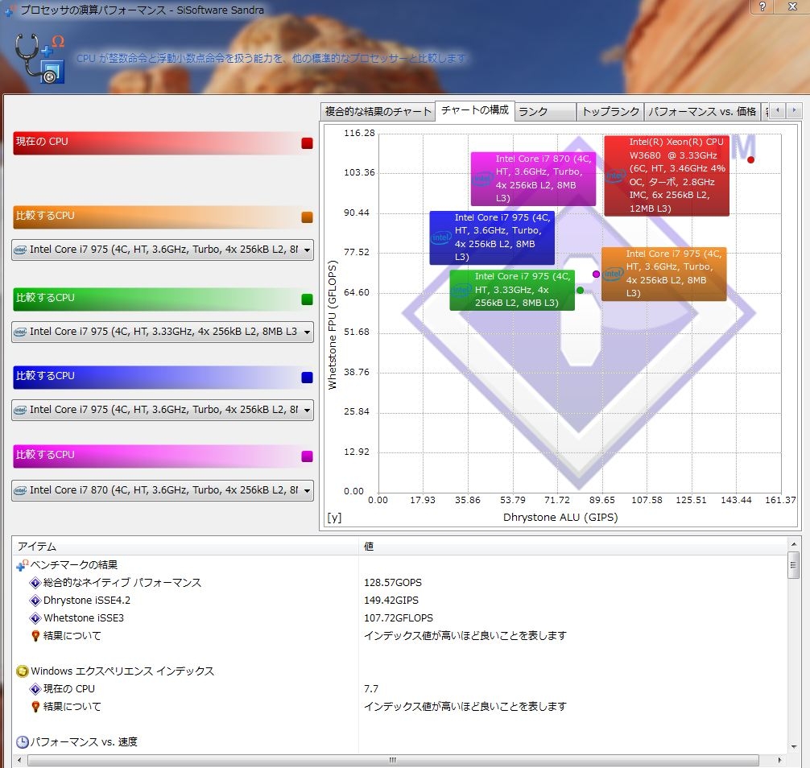
Task: Select the チャートの構成 tab
Action: pyautogui.click(x=475, y=110)
